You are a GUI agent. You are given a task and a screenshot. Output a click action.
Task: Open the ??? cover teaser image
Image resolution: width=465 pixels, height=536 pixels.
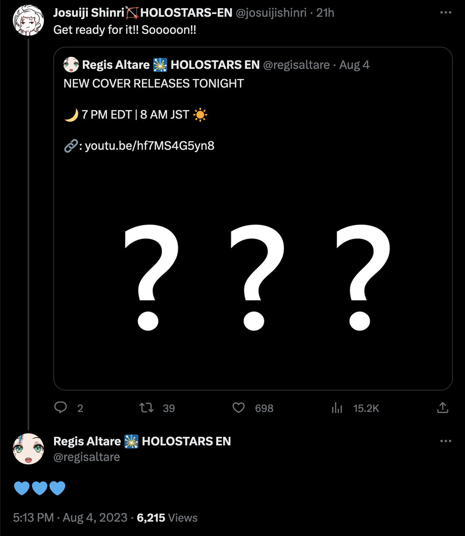coord(253,276)
